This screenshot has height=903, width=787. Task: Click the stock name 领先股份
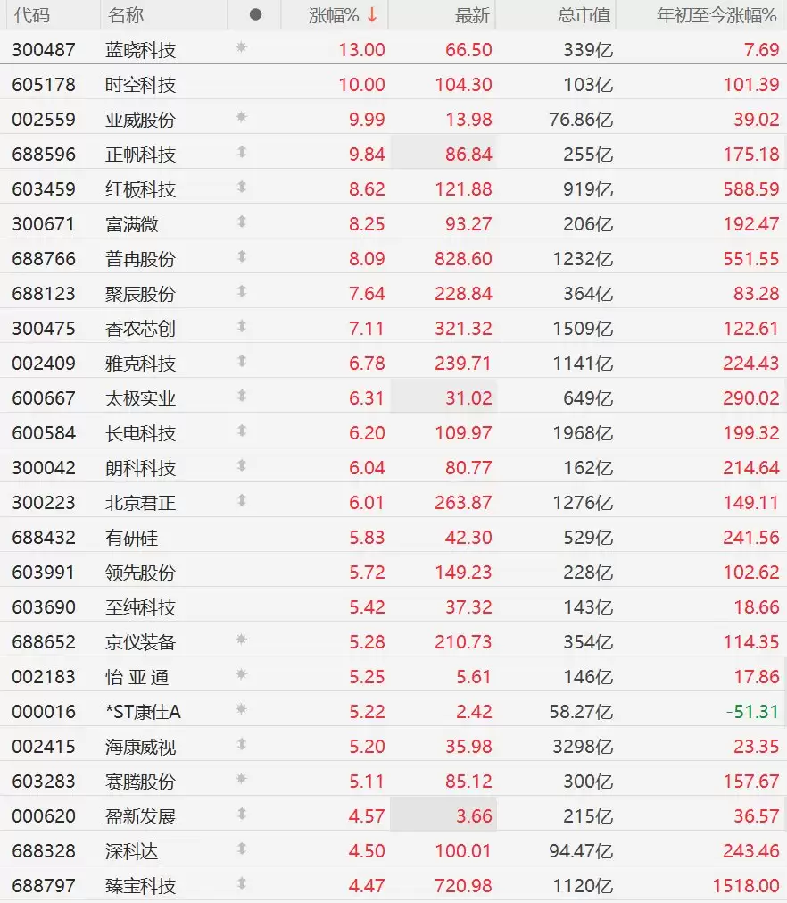pos(140,573)
